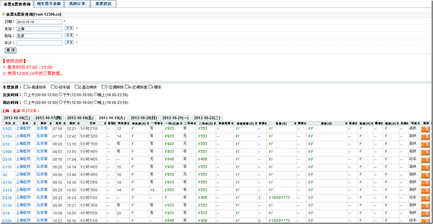The image size is (433, 224).
Task: Click the 拼写 button beside 车次 field
Action: coord(69,42)
